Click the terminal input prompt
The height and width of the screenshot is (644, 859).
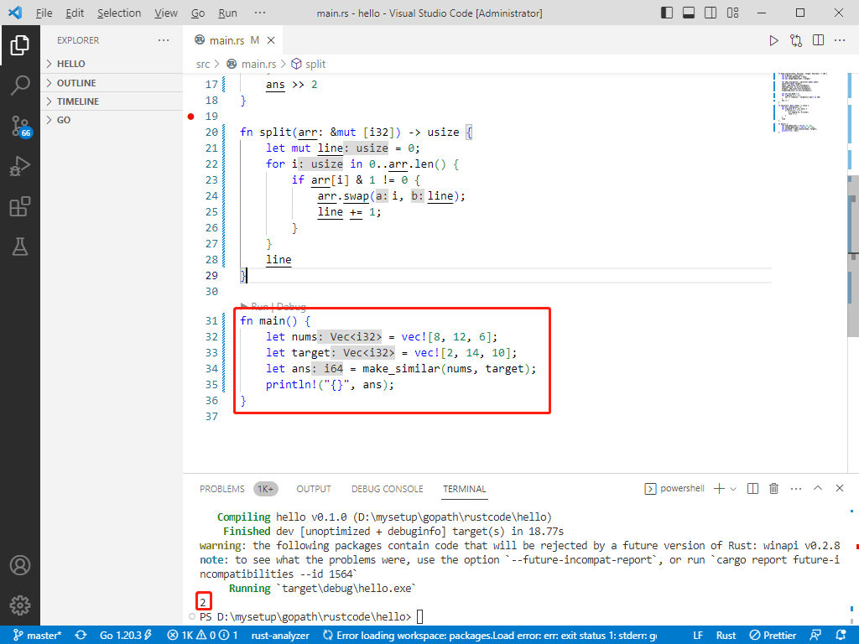(x=420, y=616)
